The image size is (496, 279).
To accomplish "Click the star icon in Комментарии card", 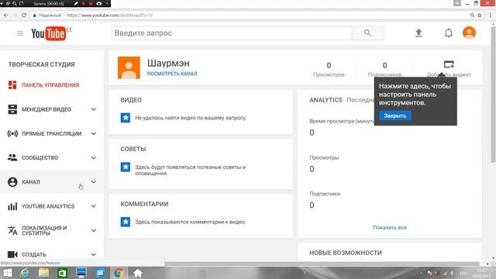I will point(126,222).
